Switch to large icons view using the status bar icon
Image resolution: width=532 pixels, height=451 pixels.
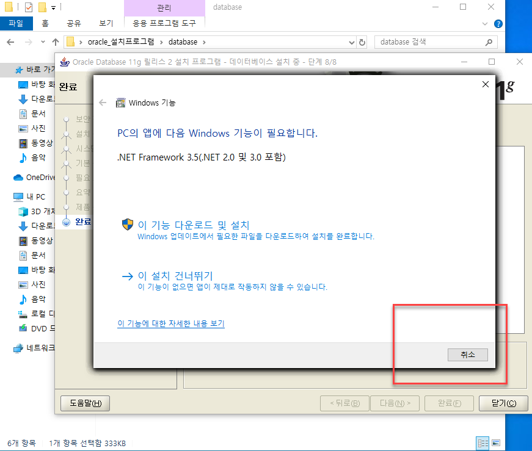(496, 443)
